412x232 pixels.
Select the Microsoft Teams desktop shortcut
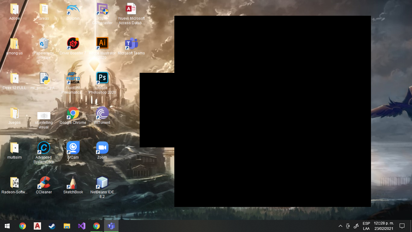tap(132, 47)
